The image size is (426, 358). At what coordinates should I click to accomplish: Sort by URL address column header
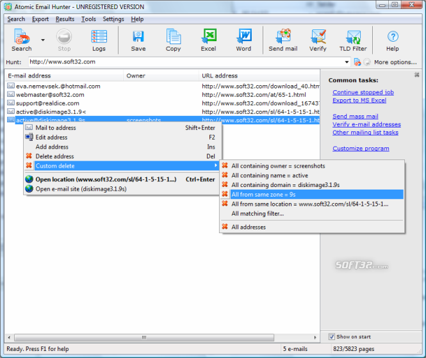[x=259, y=76]
